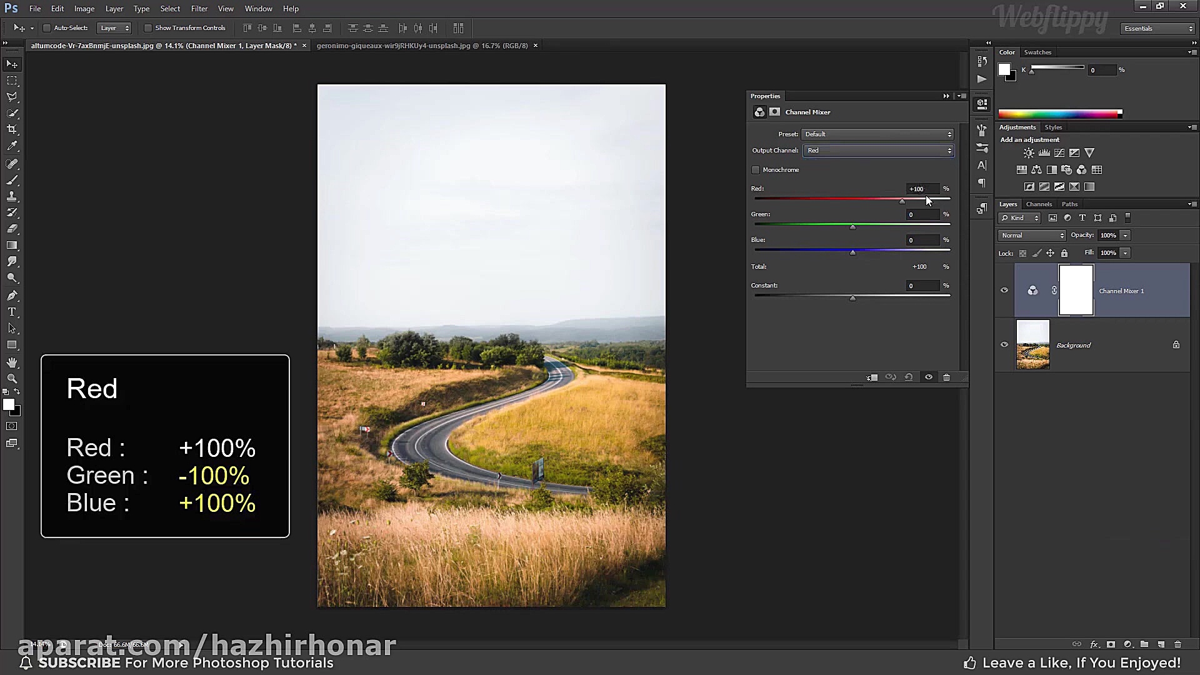Open the Output Channel dropdown
This screenshot has height=675, width=1200.
coord(878,151)
